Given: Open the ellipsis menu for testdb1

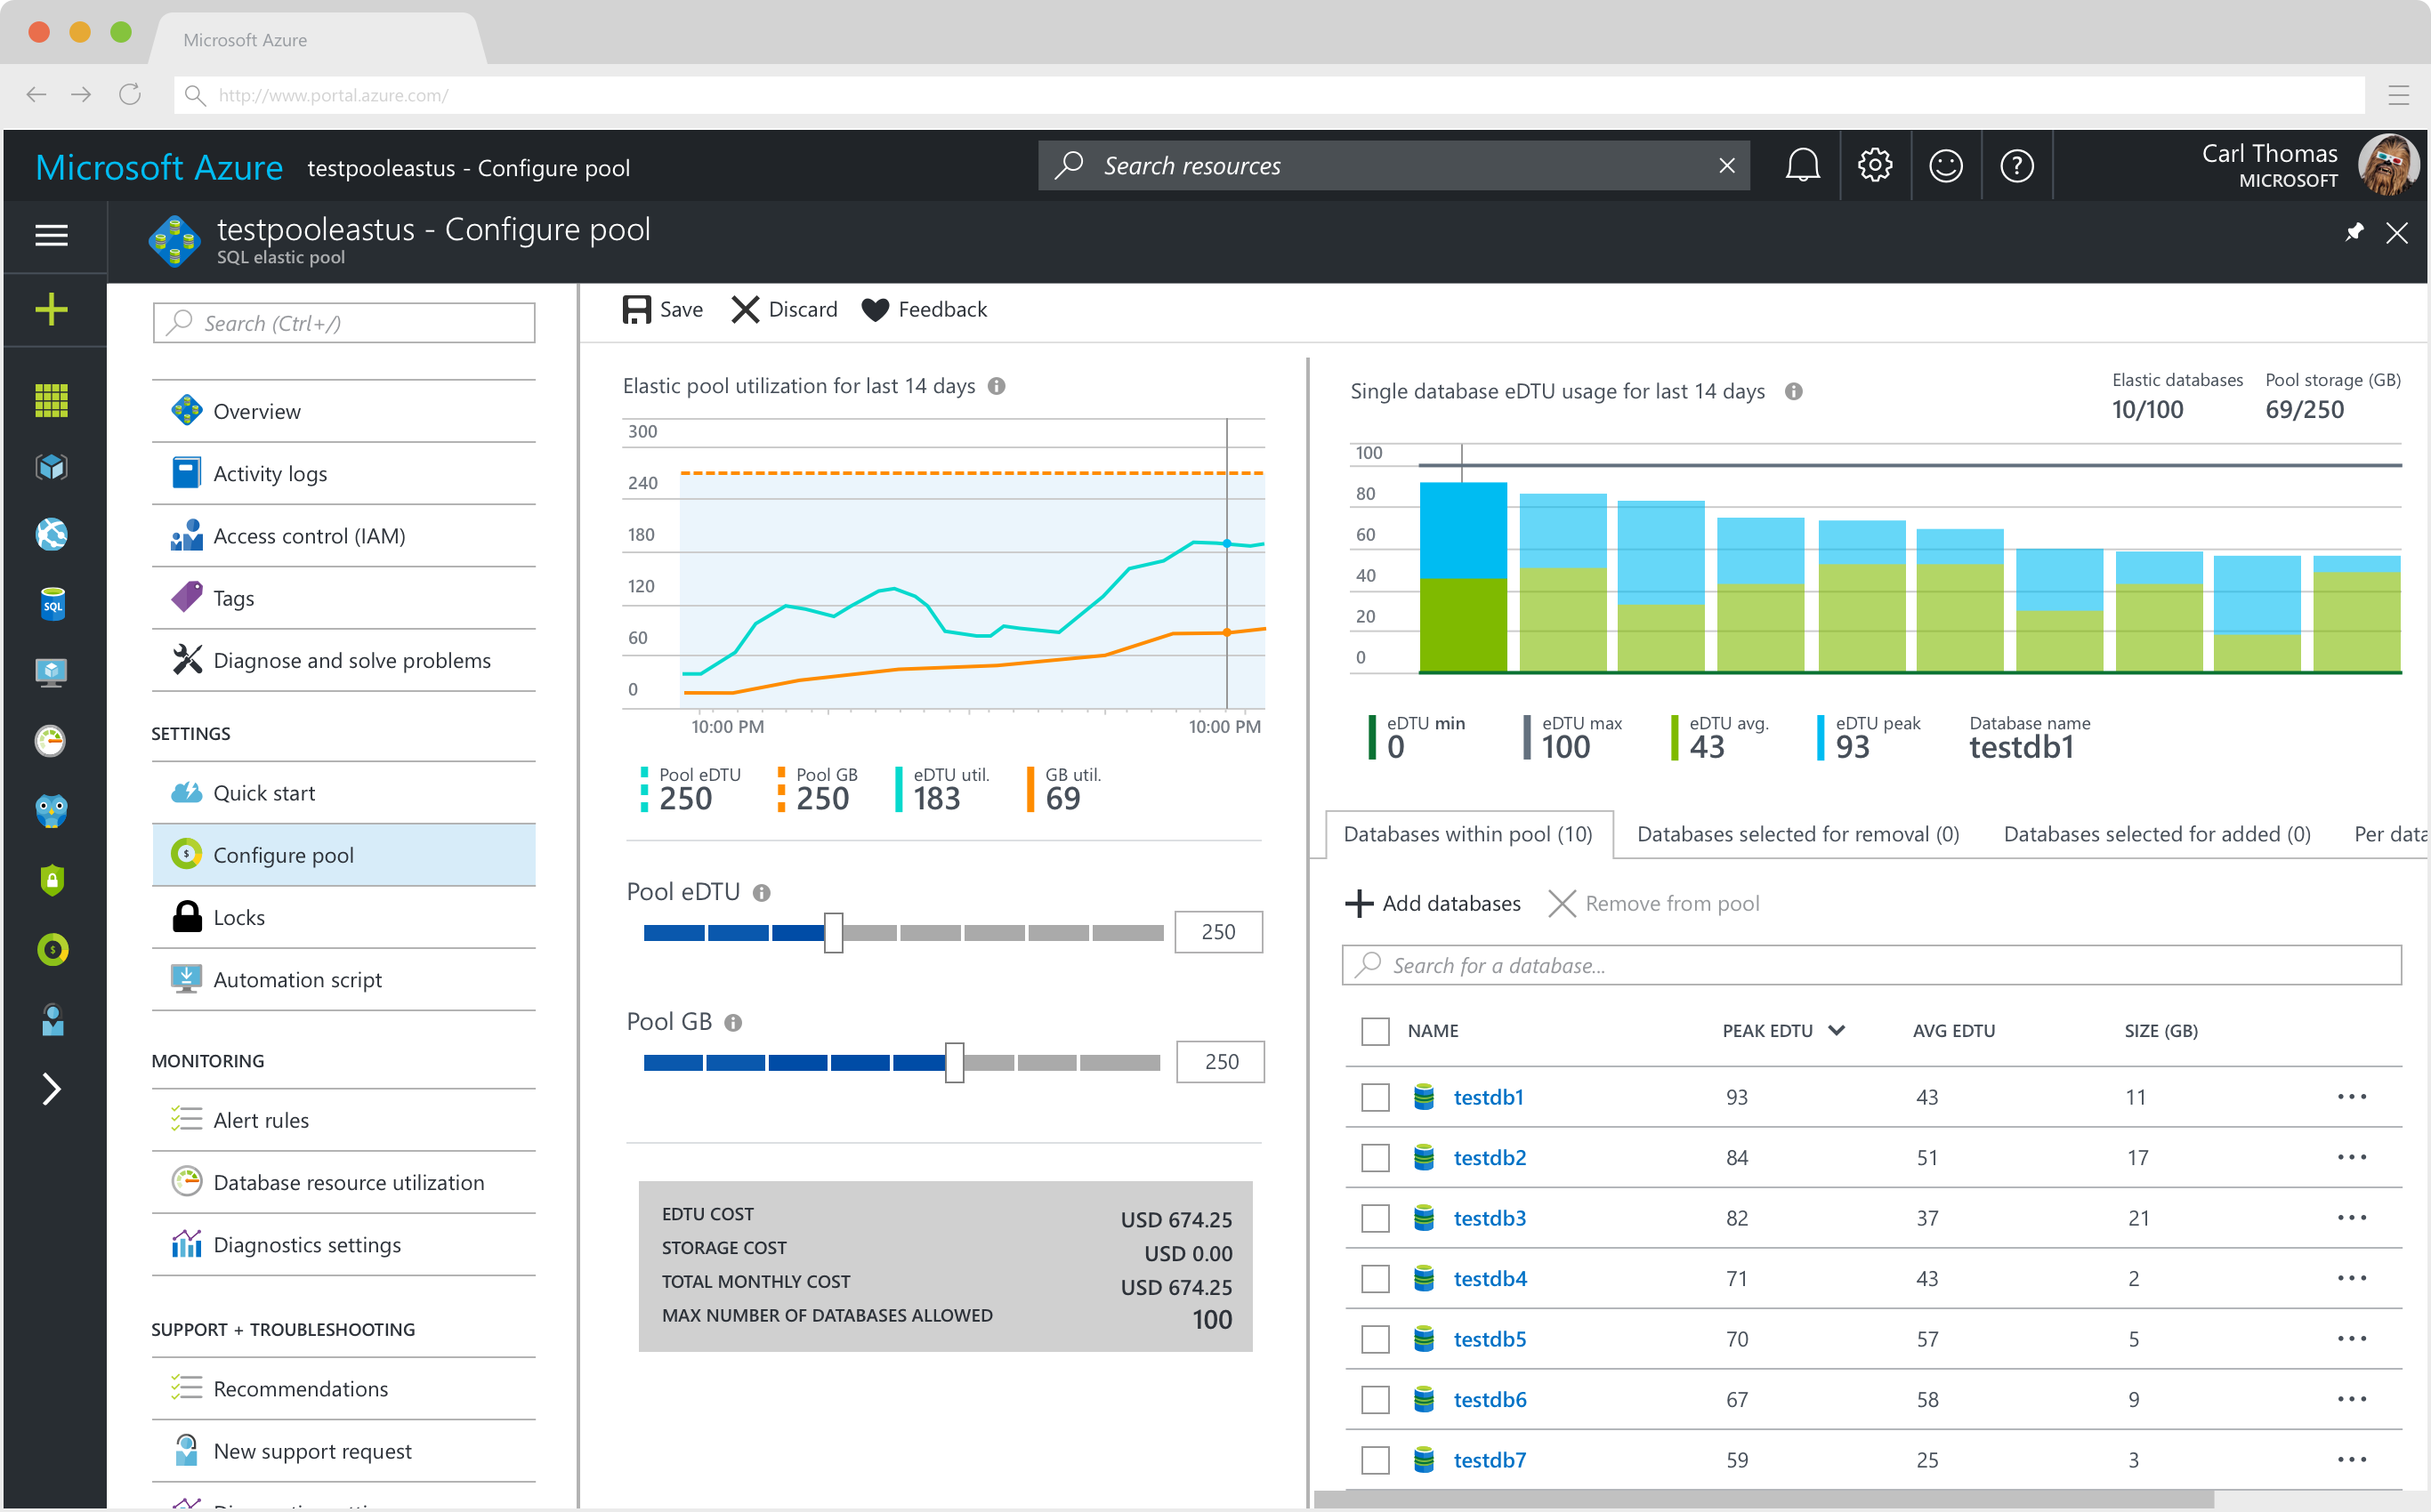Looking at the screenshot, I should (x=2352, y=1097).
